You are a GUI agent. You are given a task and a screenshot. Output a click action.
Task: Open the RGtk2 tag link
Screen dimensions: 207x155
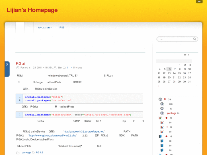[x=40, y=152]
